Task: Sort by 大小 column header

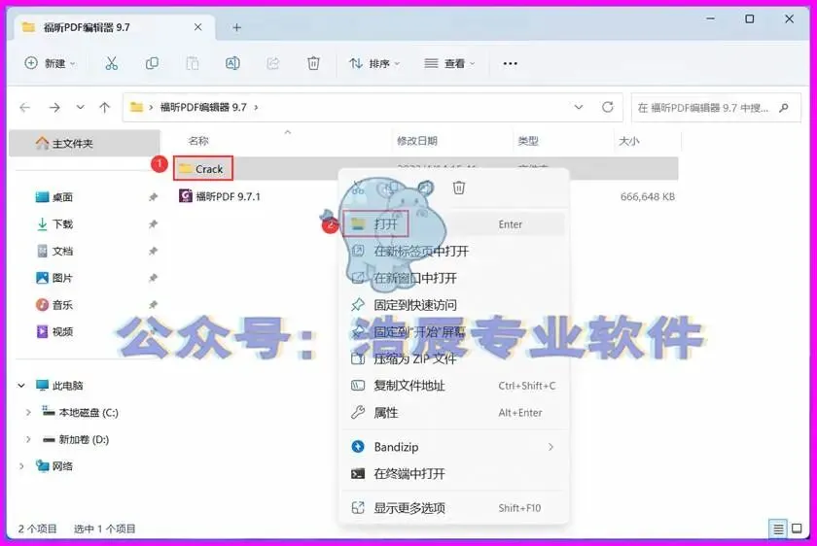Action: coord(629,141)
